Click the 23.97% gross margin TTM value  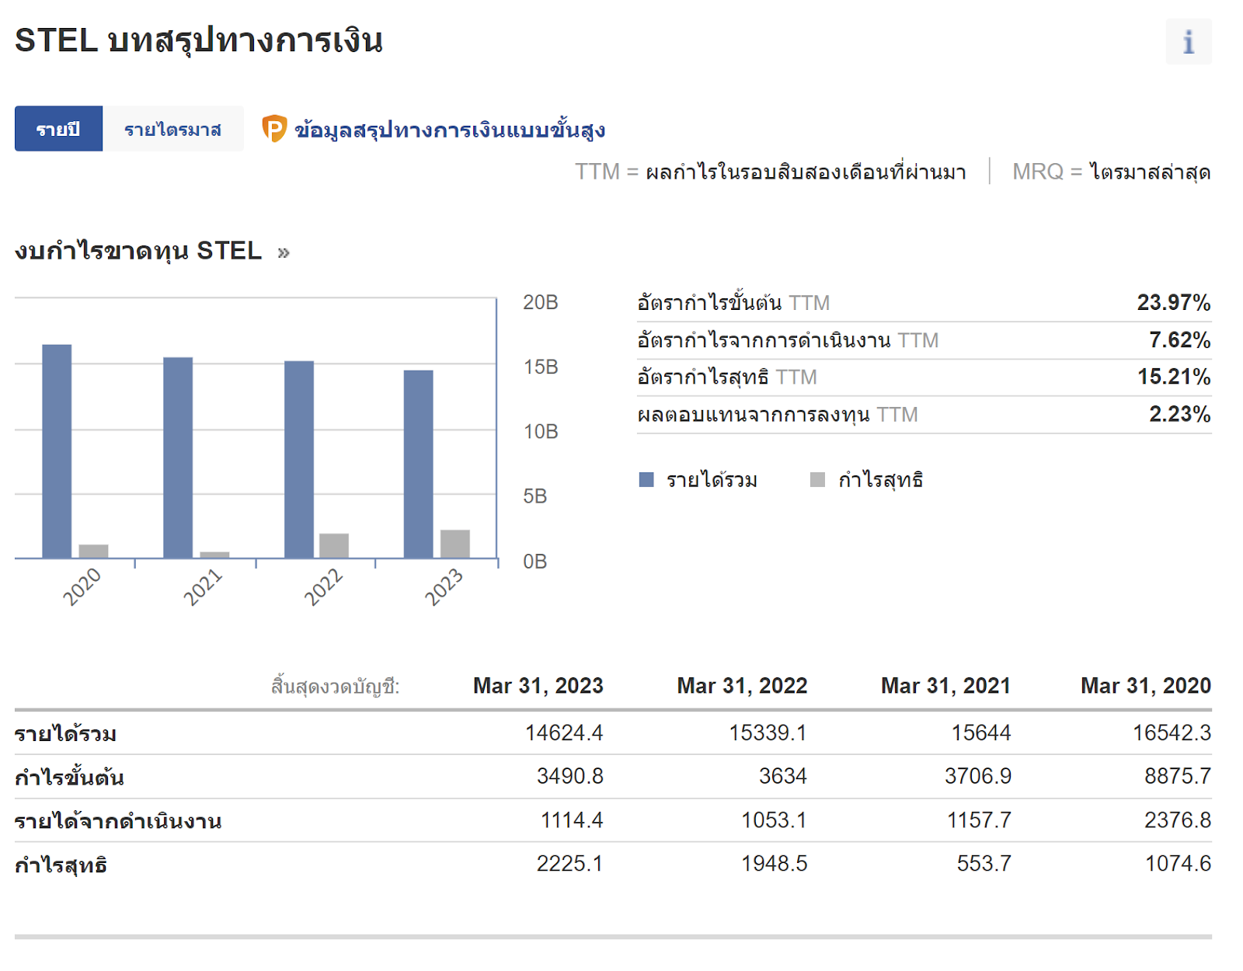click(x=1173, y=302)
